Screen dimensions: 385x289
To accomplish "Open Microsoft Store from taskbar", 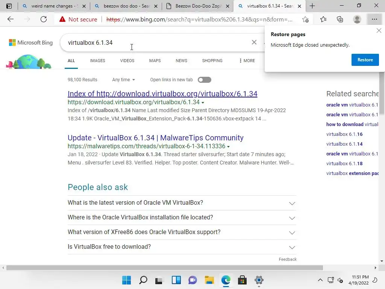I will (x=243, y=280).
